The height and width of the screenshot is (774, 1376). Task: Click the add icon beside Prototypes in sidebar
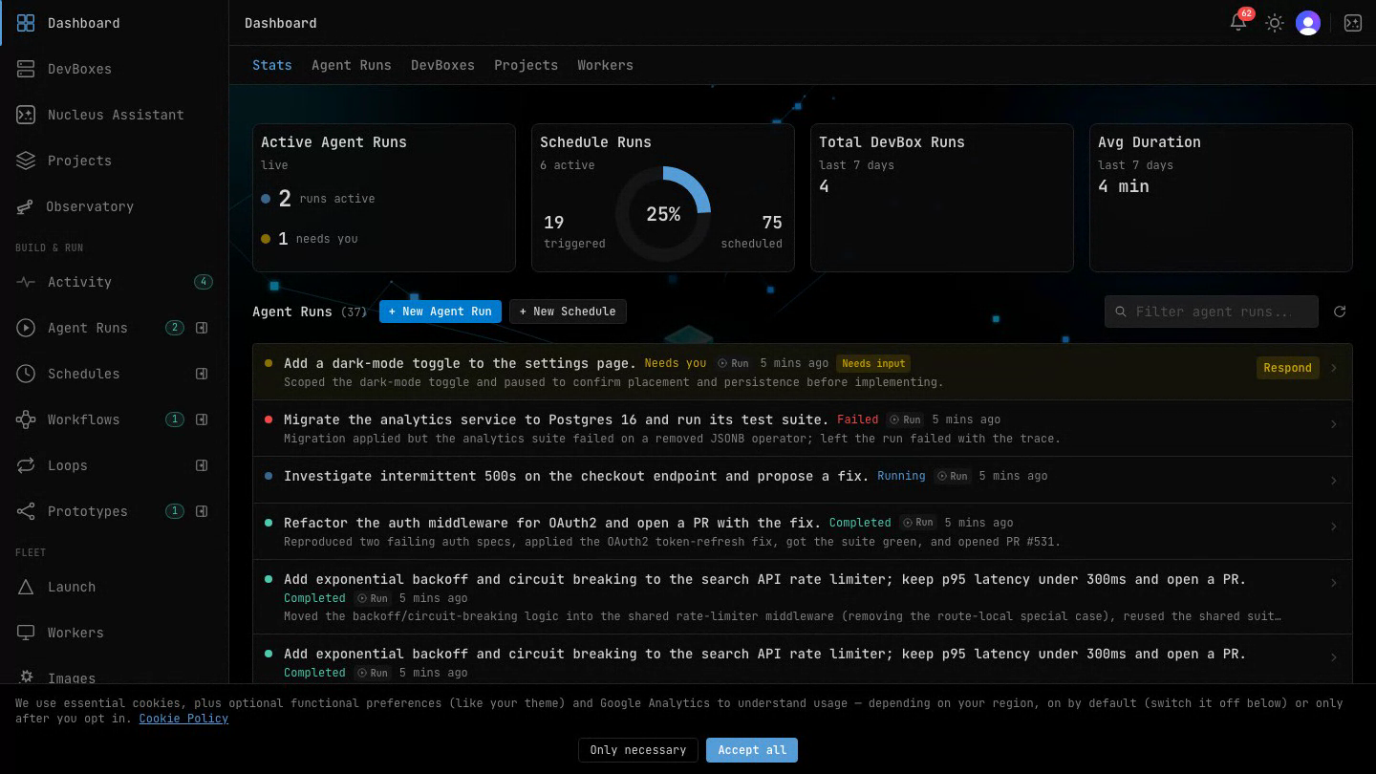(x=202, y=511)
